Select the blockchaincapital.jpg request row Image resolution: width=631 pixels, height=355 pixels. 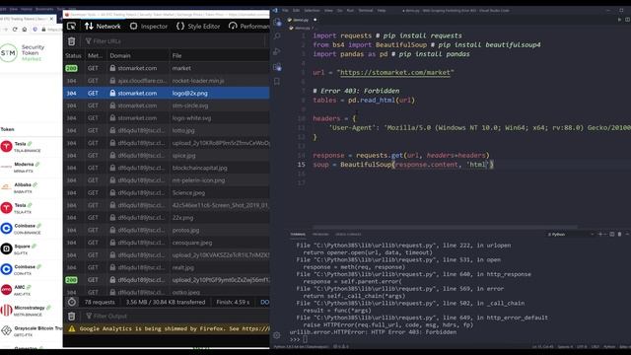tap(167, 168)
